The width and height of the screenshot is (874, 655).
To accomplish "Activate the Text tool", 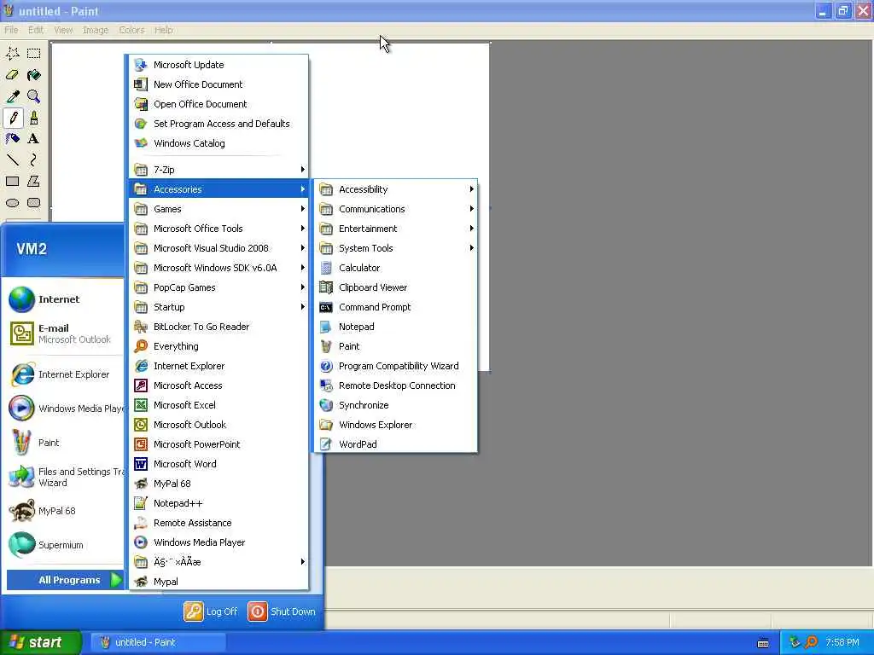I will [x=33, y=139].
